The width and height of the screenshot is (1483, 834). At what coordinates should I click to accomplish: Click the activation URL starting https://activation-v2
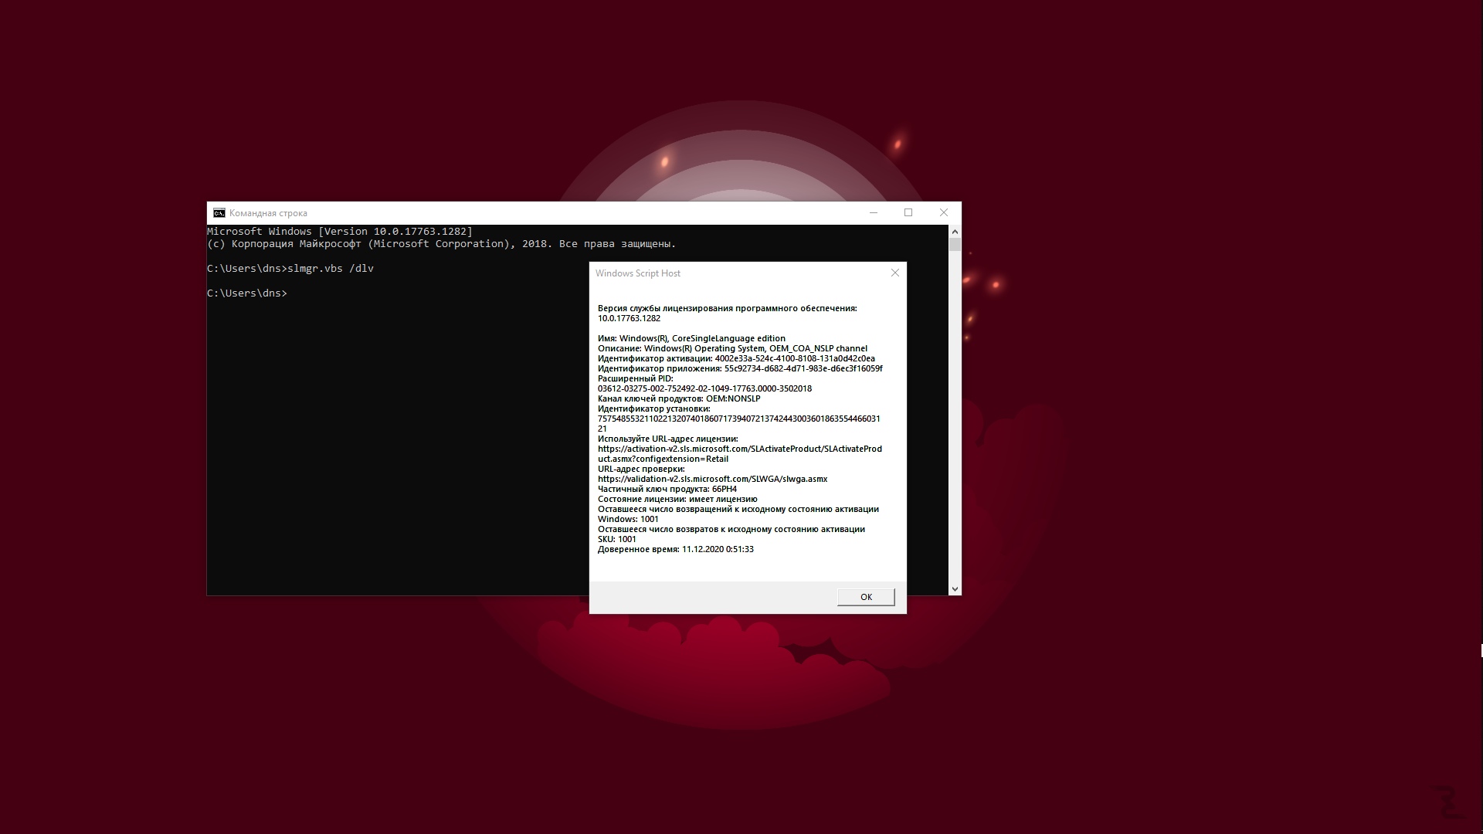click(x=740, y=454)
